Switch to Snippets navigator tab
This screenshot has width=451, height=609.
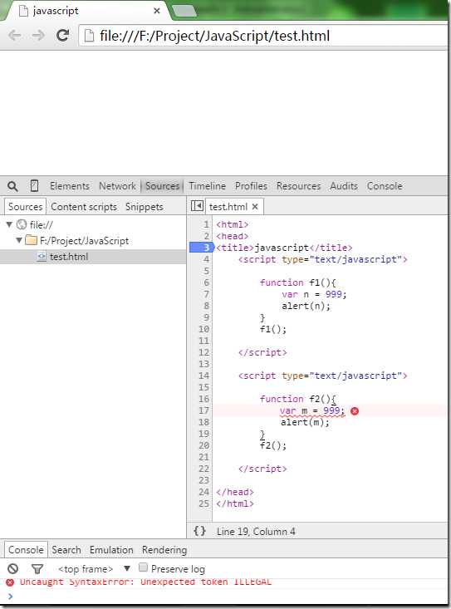point(145,207)
